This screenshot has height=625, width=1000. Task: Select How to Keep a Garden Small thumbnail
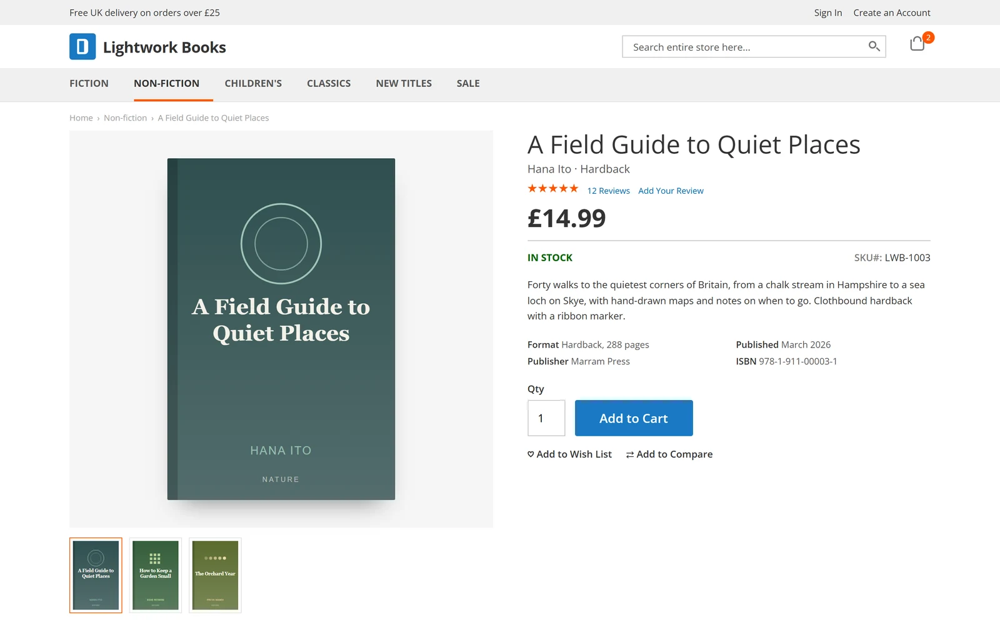(156, 575)
